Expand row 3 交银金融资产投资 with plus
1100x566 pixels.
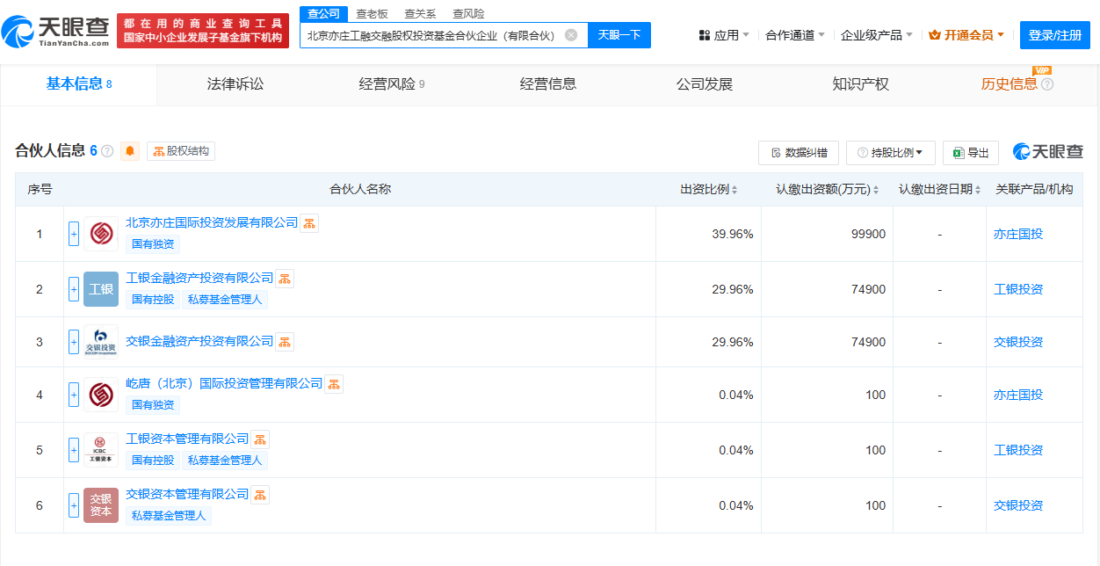tap(74, 342)
